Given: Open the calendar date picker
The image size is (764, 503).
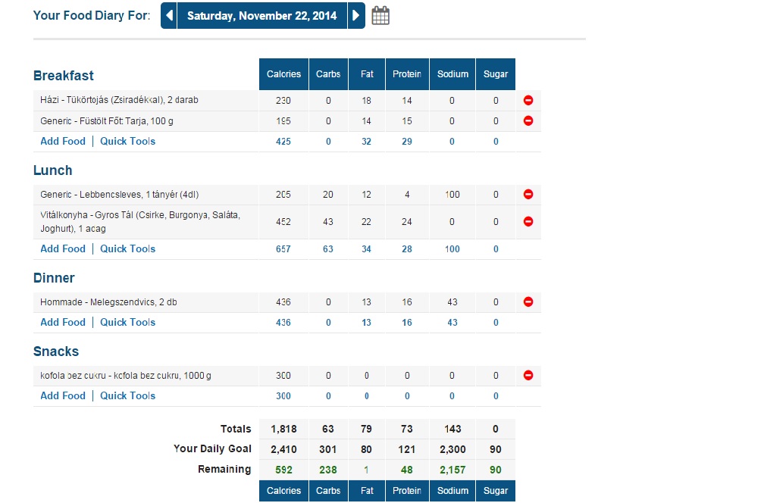Looking at the screenshot, I should 380,16.
